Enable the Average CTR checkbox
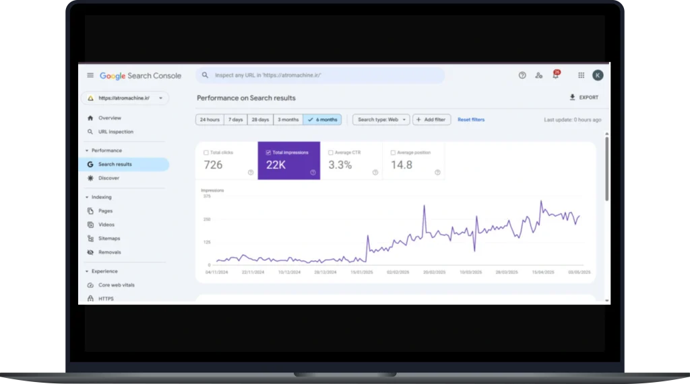 pyautogui.click(x=330, y=153)
